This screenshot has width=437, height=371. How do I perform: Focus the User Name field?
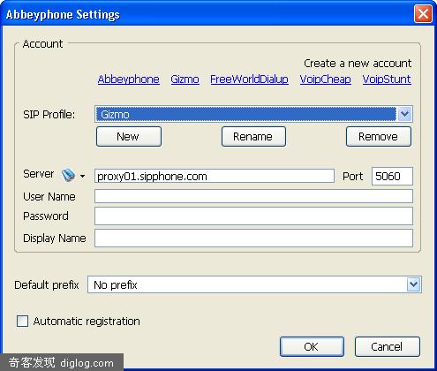pos(253,196)
